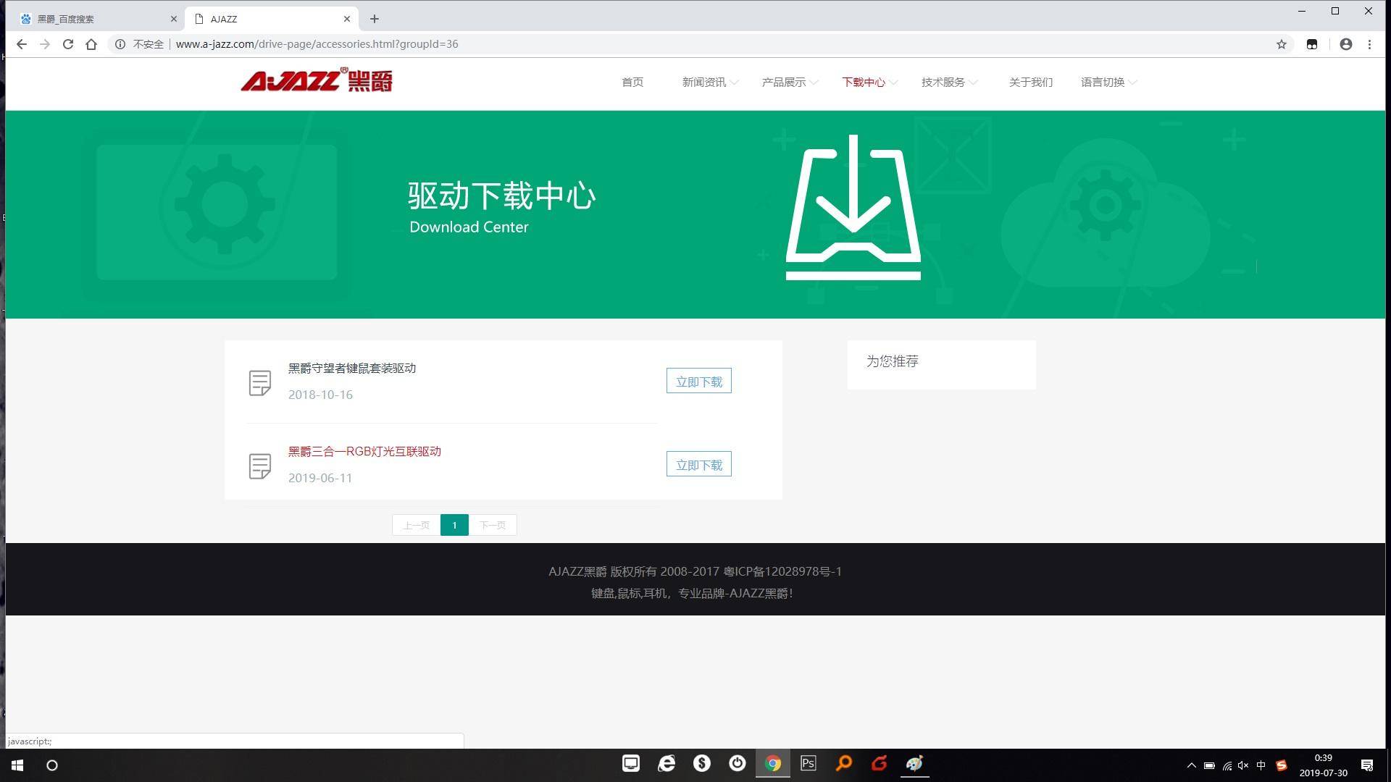Open the monitor app in the taskbar

tap(631, 764)
